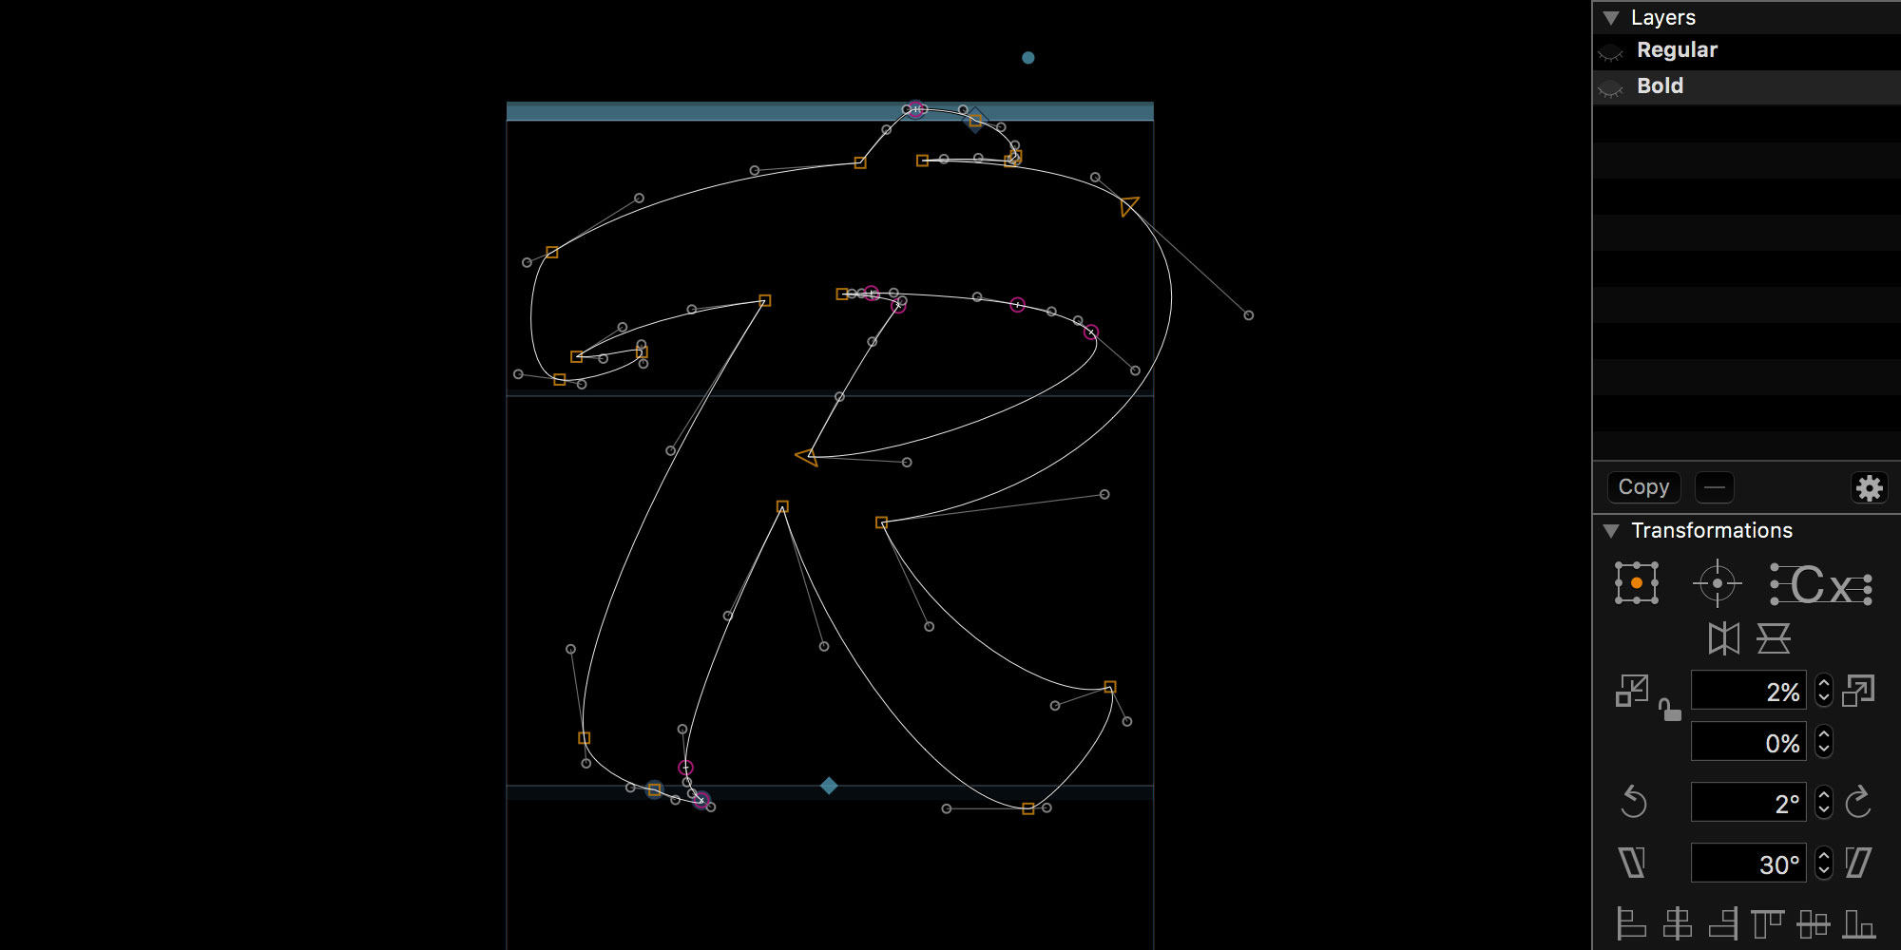Click the slant angle field showing 30°
This screenshot has height=950, width=1901.
click(x=1747, y=864)
